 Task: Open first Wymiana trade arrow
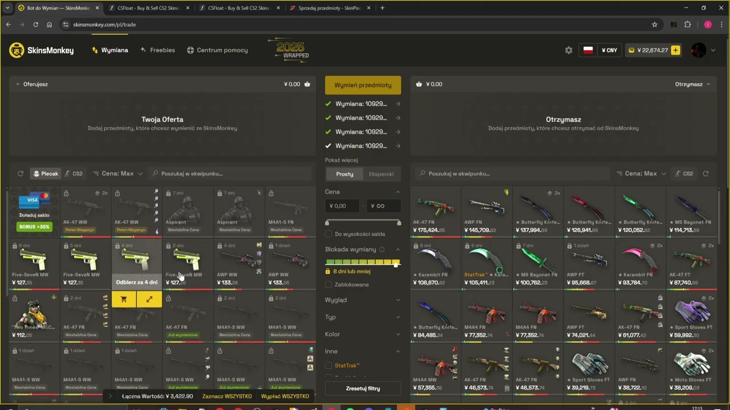(x=398, y=104)
